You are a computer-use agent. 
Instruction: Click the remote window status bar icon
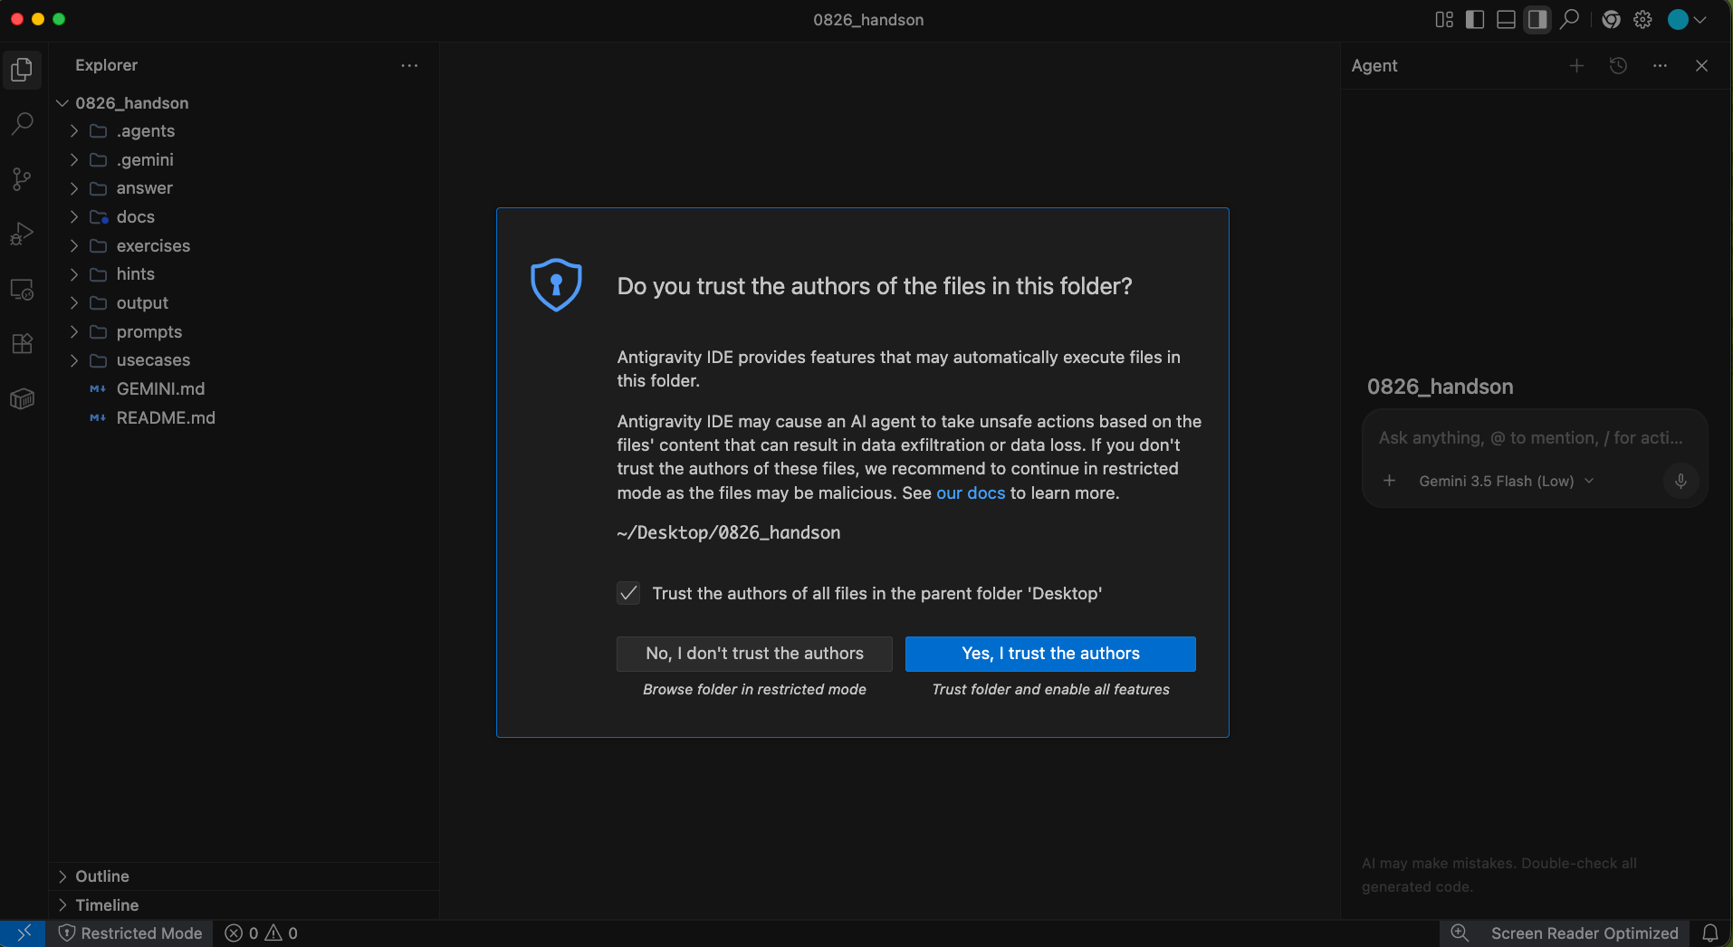point(23,933)
